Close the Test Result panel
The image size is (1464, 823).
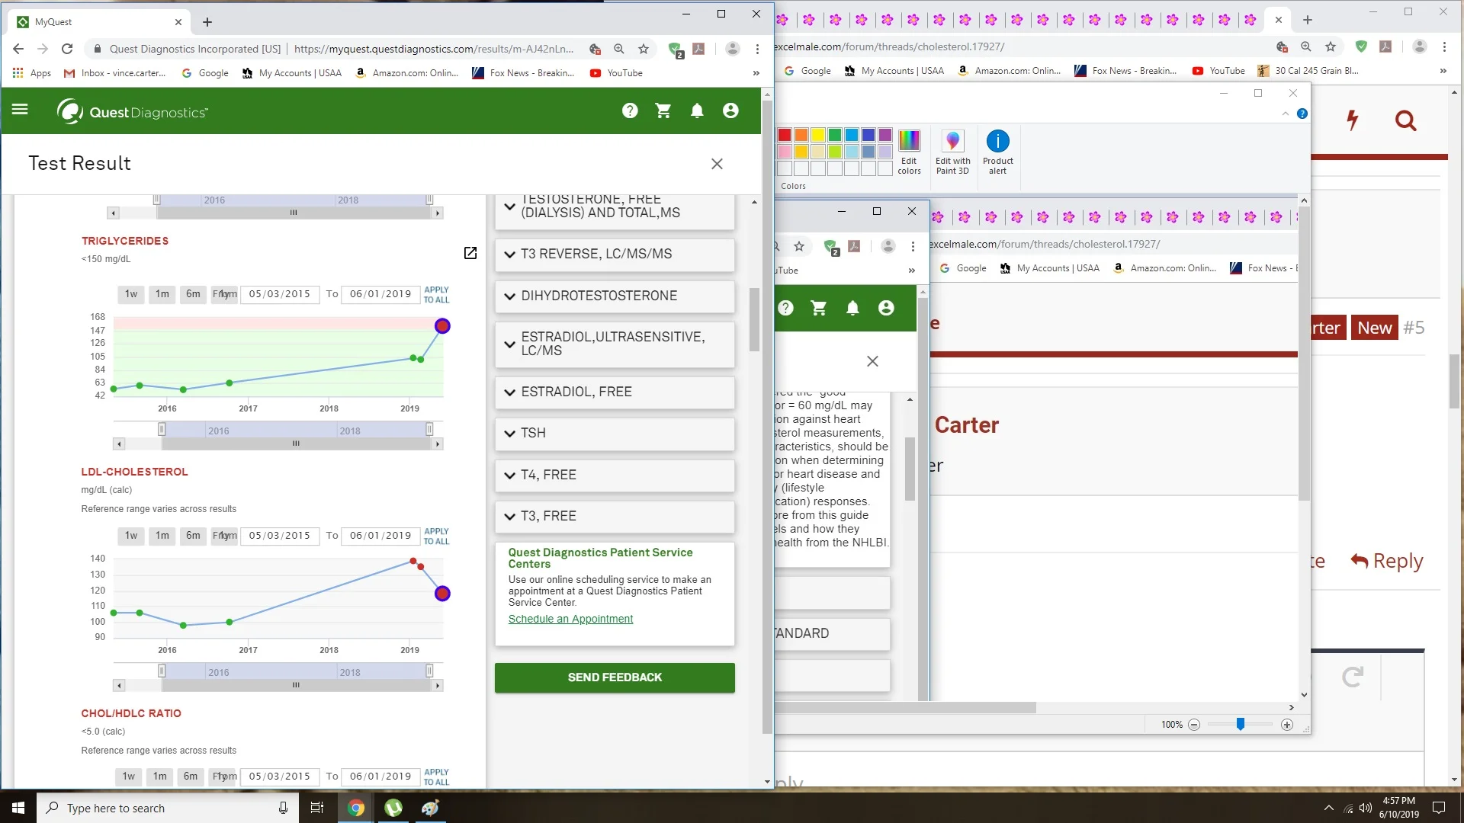pos(717,164)
